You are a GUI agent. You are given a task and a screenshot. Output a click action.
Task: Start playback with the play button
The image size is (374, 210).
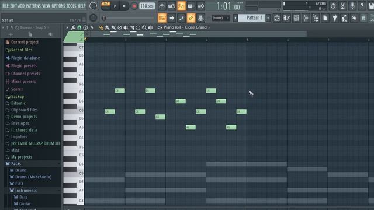click(x=115, y=6)
